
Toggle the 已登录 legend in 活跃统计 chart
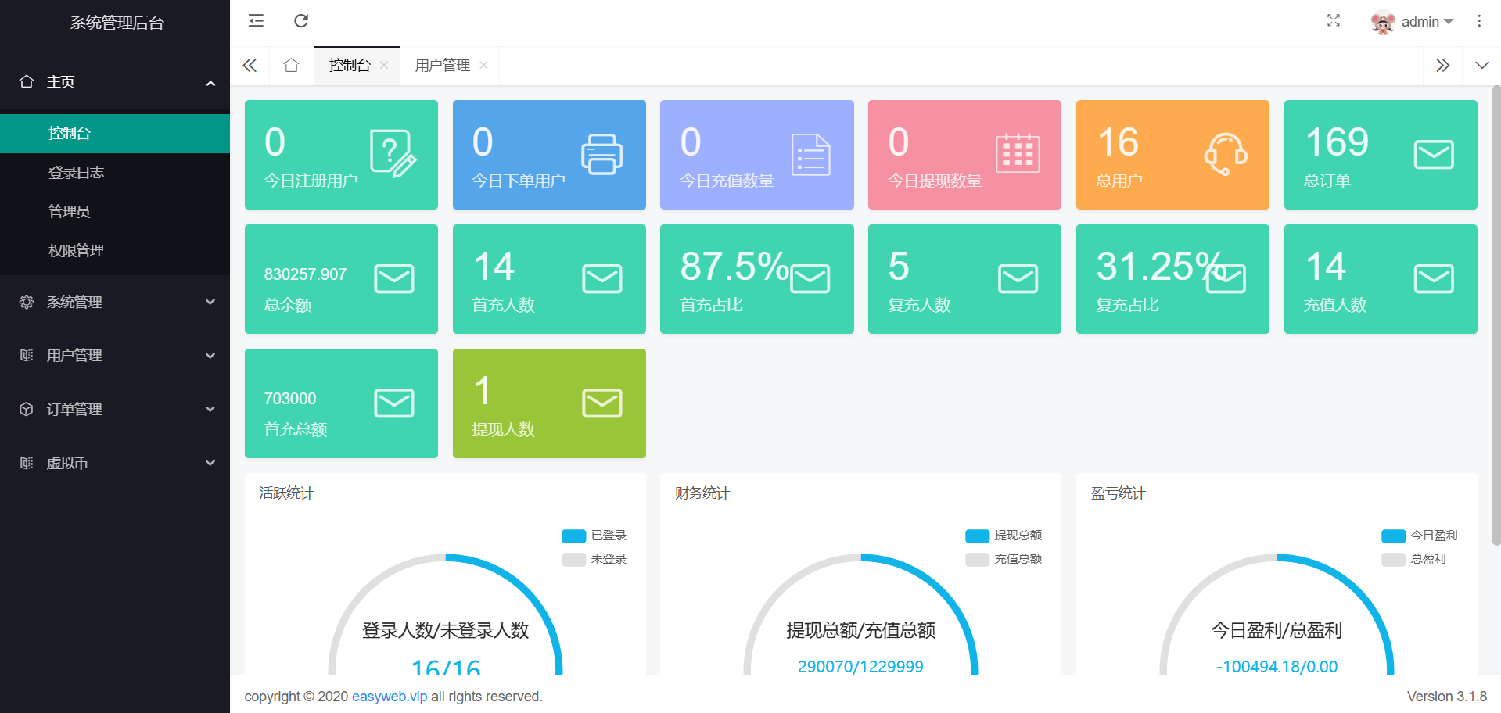point(594,536)
